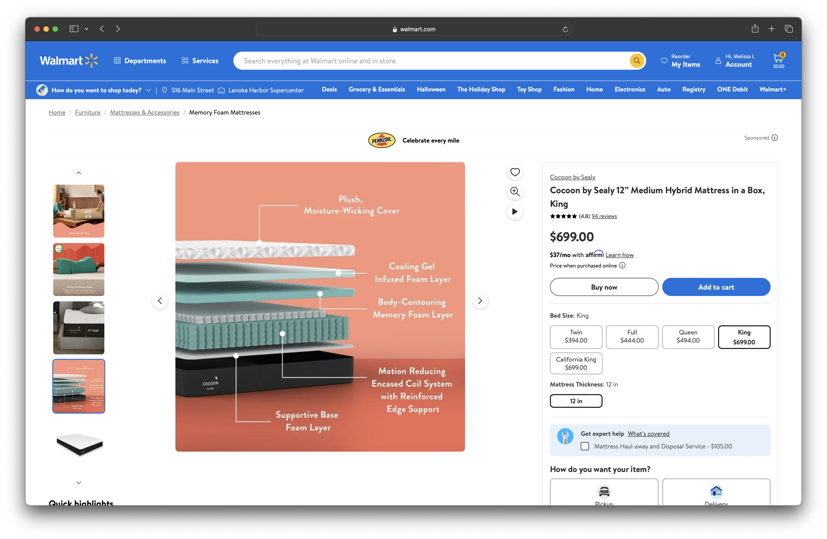The height and width of the screenshot is (539, 827).
Task: Click the Safari share icon
Action: (755, 29)
